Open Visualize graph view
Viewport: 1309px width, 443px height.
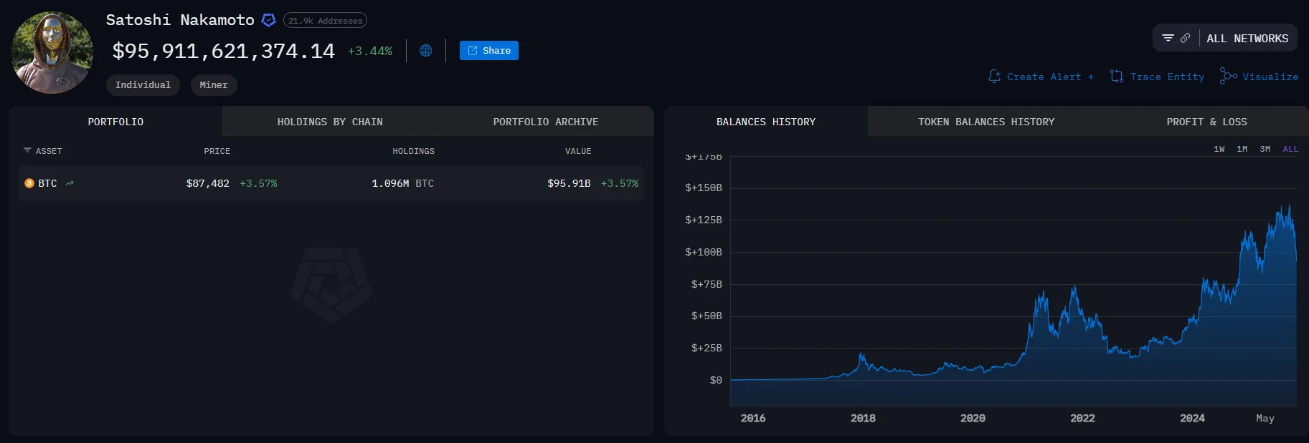point(1259,77)
